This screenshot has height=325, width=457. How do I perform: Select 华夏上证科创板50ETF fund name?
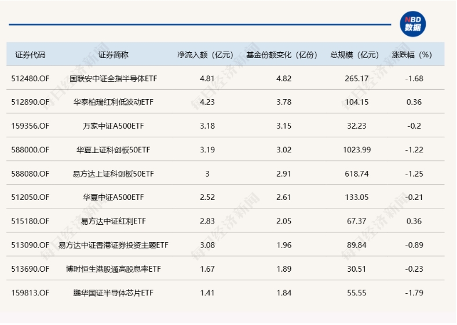click(x=114, y=149)
